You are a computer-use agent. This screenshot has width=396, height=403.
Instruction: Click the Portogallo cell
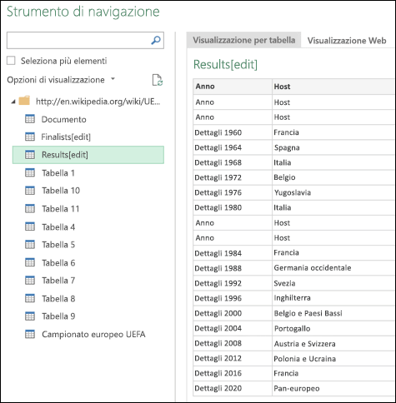tap(333, 328)
